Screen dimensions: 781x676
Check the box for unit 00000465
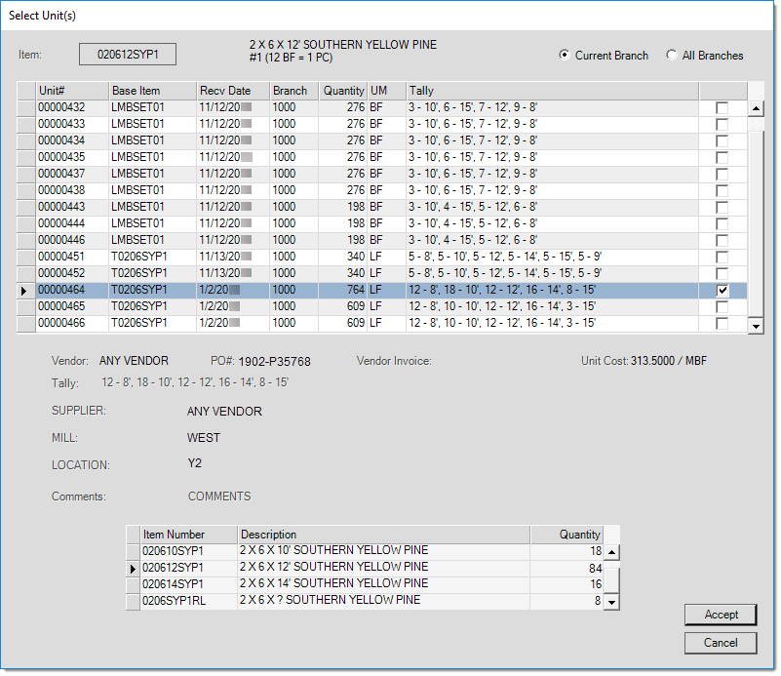tap(722, 307)
